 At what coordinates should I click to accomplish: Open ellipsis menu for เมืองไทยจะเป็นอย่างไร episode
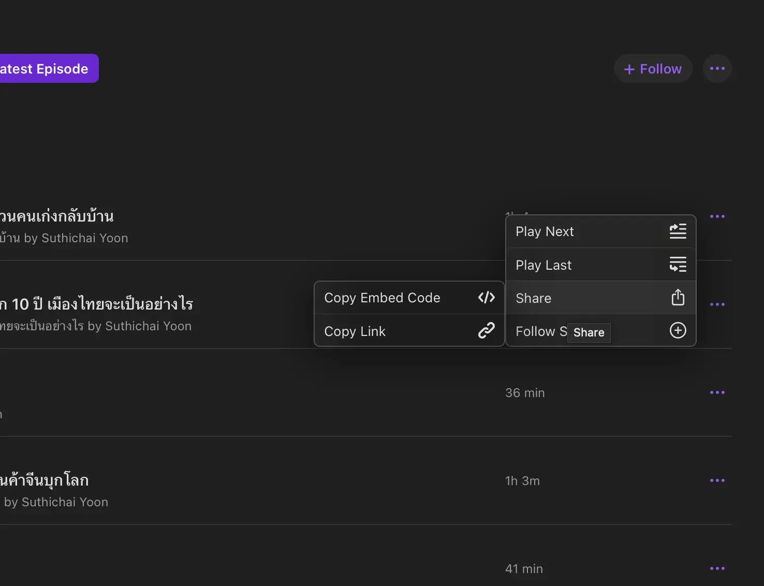(717, 304)
